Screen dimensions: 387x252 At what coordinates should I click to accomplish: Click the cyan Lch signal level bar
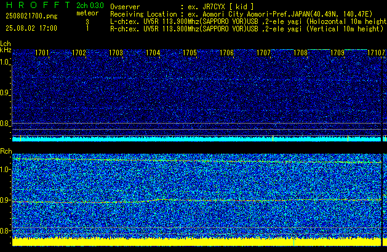coord(197,139)
